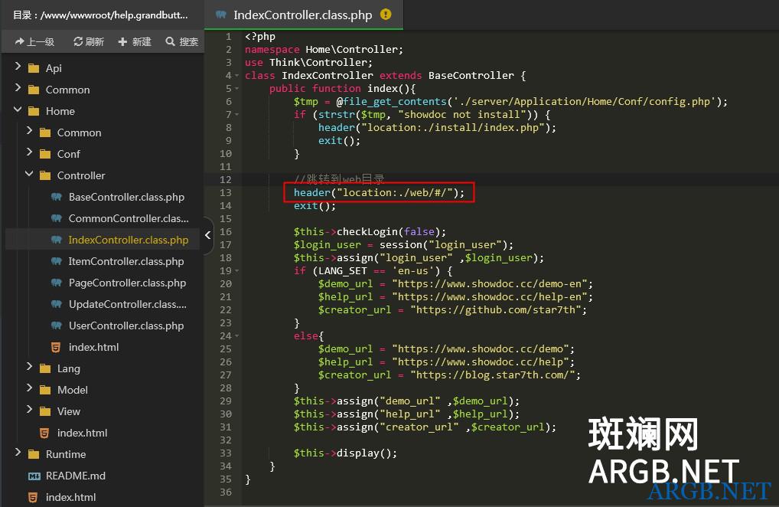
Task: Expand the Model folder
Action: (x=29, y=390)
